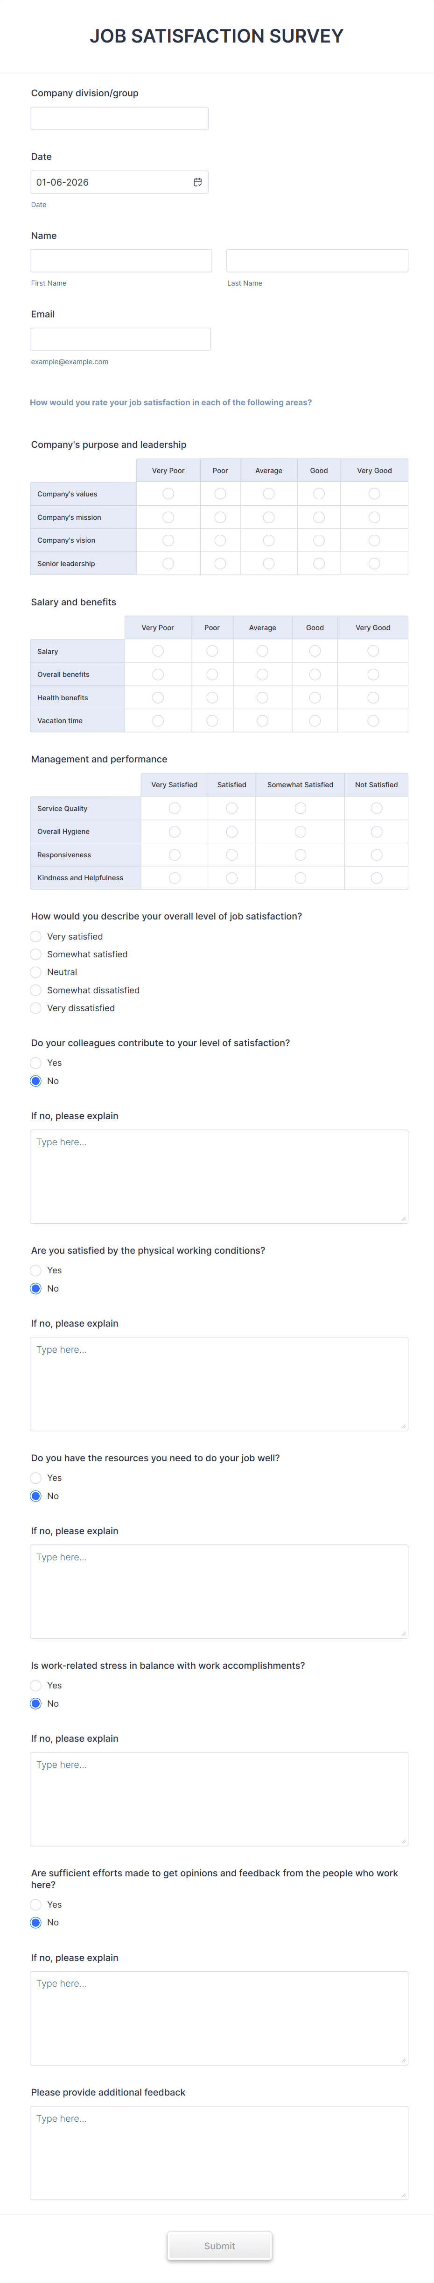Rate Company's values as "Average"
Viewport: 434px width, 2283px height.
(269, 494)
